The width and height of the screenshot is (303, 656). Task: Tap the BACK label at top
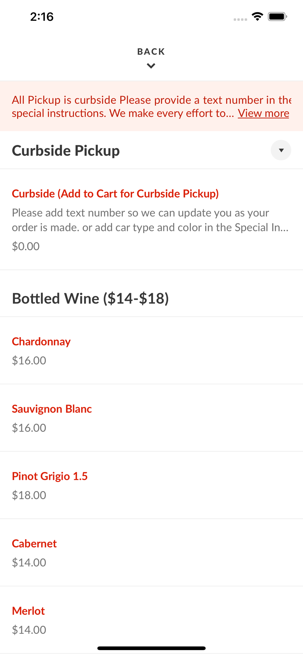(151, 51)
